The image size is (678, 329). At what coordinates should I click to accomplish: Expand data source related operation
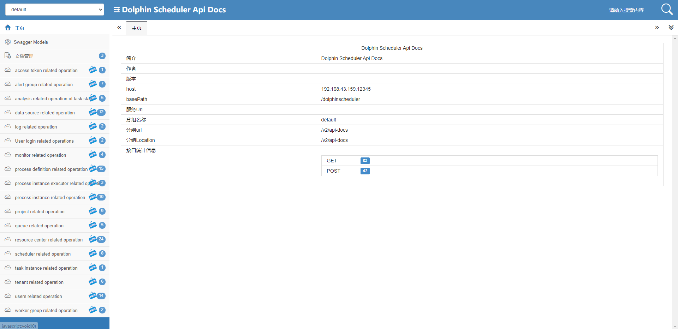coord(45,113)
